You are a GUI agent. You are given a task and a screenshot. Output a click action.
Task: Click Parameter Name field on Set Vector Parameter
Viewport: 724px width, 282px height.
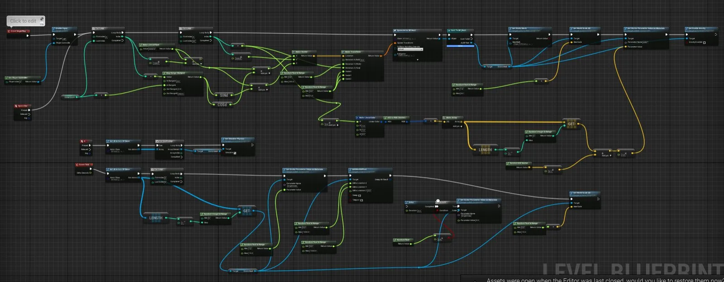[645, 42]
